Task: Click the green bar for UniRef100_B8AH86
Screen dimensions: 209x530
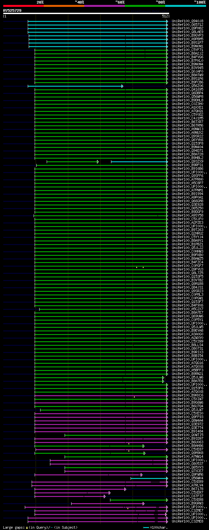Action: coord(89,446)
